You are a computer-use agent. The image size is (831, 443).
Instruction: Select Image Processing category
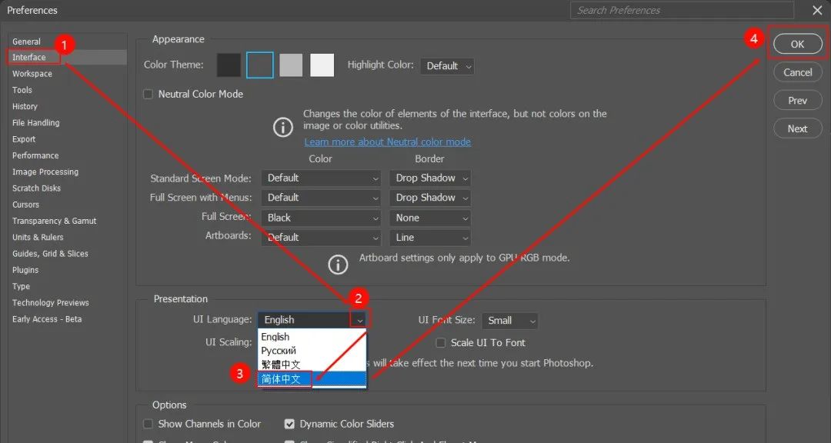[45, 172]
